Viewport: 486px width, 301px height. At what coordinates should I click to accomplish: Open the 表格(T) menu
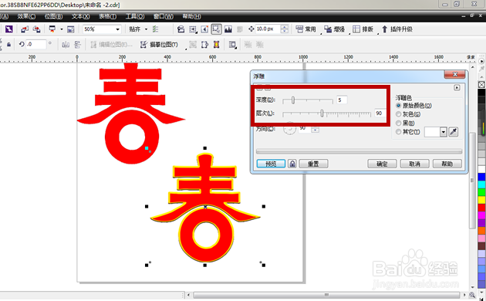click(107, 16)
